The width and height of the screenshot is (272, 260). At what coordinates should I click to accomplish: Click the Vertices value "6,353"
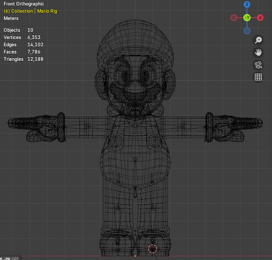point(34,37)
